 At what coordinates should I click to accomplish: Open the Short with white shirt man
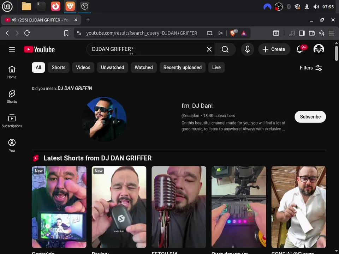299,207
